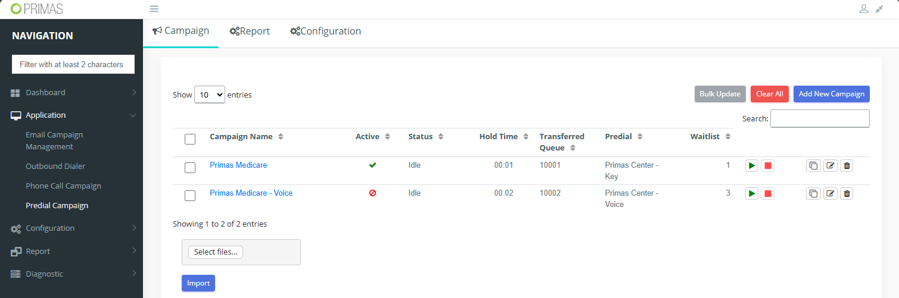Tick the Primas Medicare - Voice checkbox
The image size is (899, 298).
click(190, 196)
